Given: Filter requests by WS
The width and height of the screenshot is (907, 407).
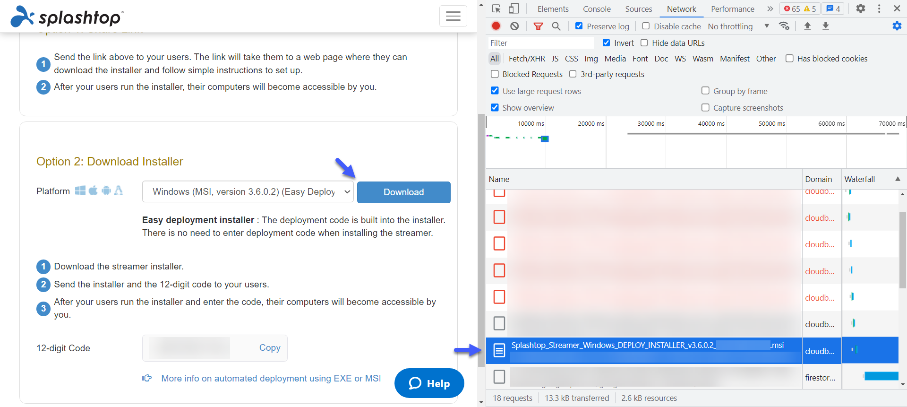Looking at the screenshot, I should pyautogui.click(x=680, y=59).
